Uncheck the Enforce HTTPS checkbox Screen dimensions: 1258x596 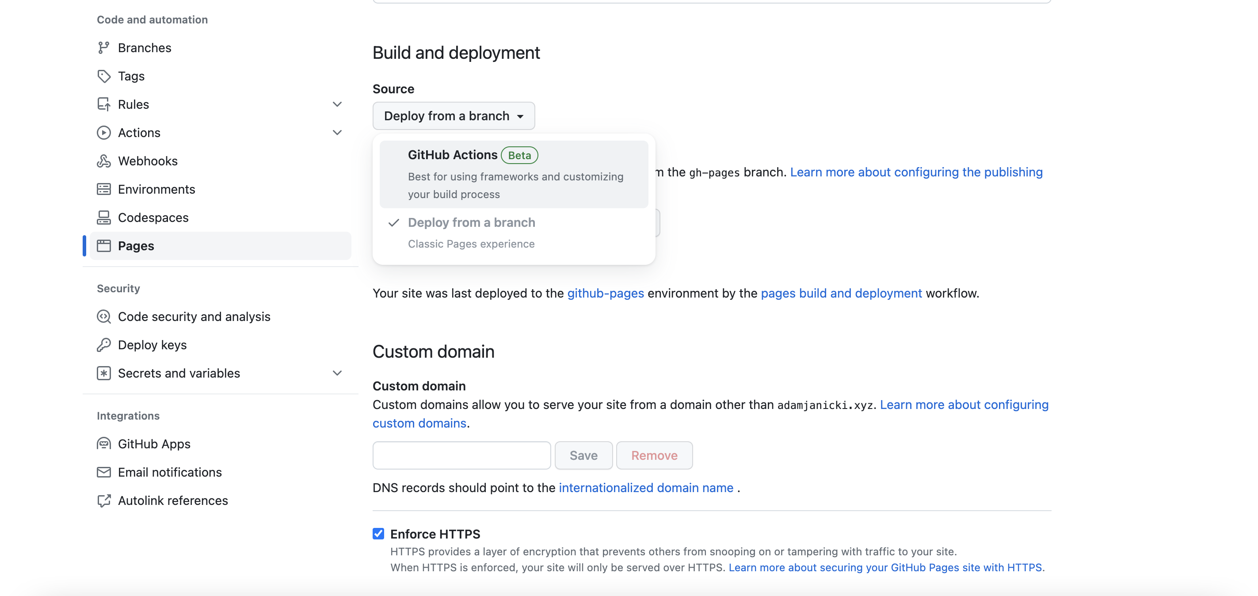click(378, 534)
